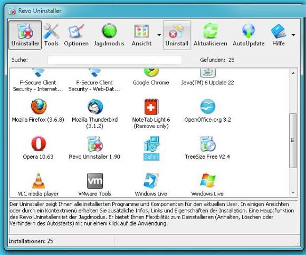Click scrollbar down arrow
This screenshot has height=255, width=306.
(x=293, y=193)
